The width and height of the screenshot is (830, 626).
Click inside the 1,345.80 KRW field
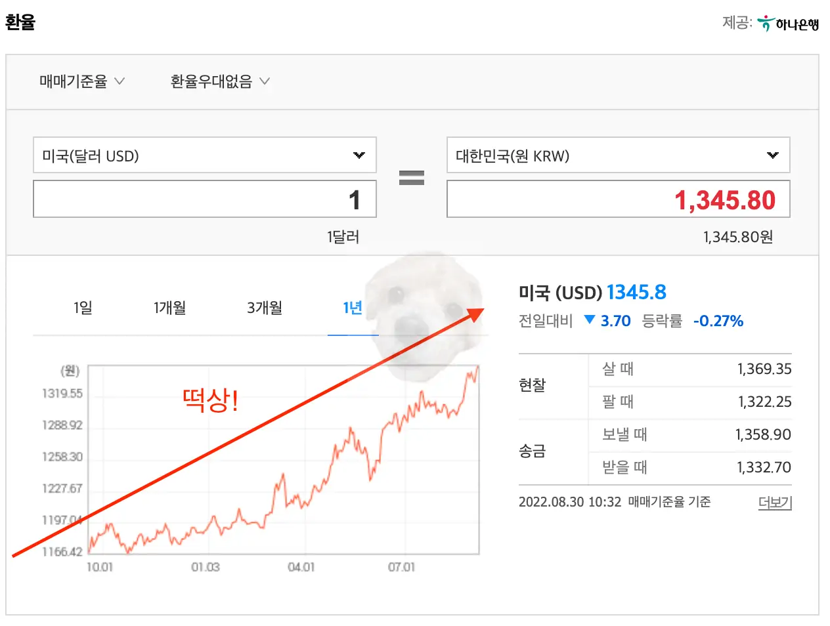point(617,199)
